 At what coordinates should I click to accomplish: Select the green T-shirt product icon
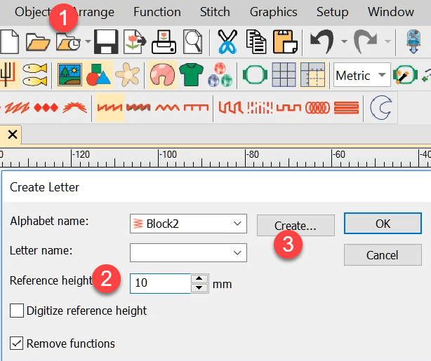190,74
